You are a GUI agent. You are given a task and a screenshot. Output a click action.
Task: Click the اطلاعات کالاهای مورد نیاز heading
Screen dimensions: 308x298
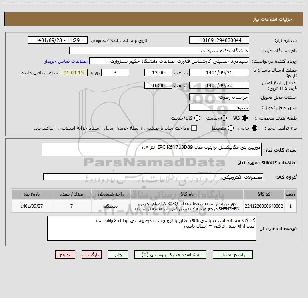[267, 163]
